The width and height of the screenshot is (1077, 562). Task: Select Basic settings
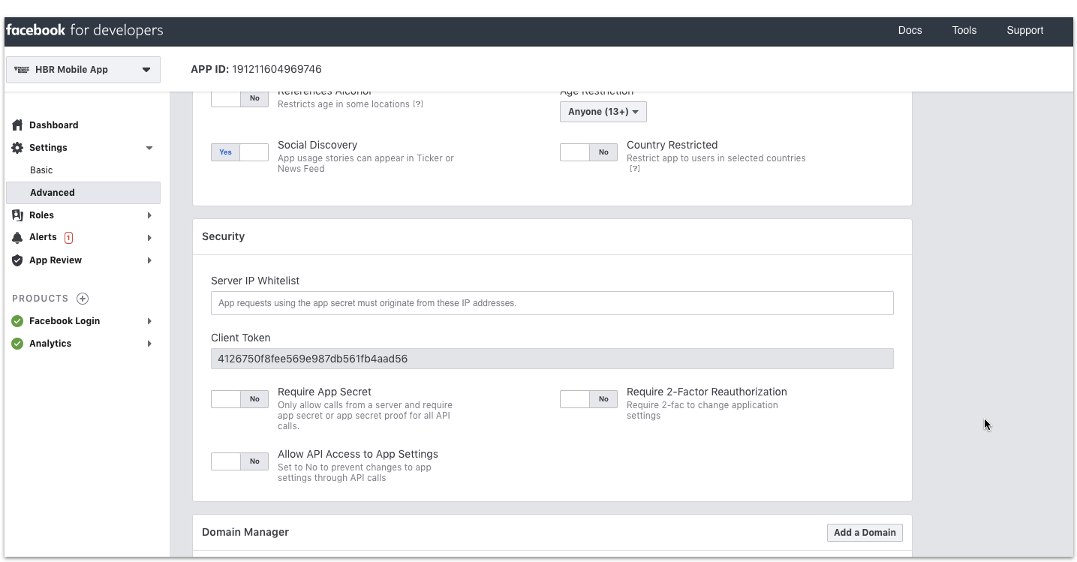coord(41,170)
